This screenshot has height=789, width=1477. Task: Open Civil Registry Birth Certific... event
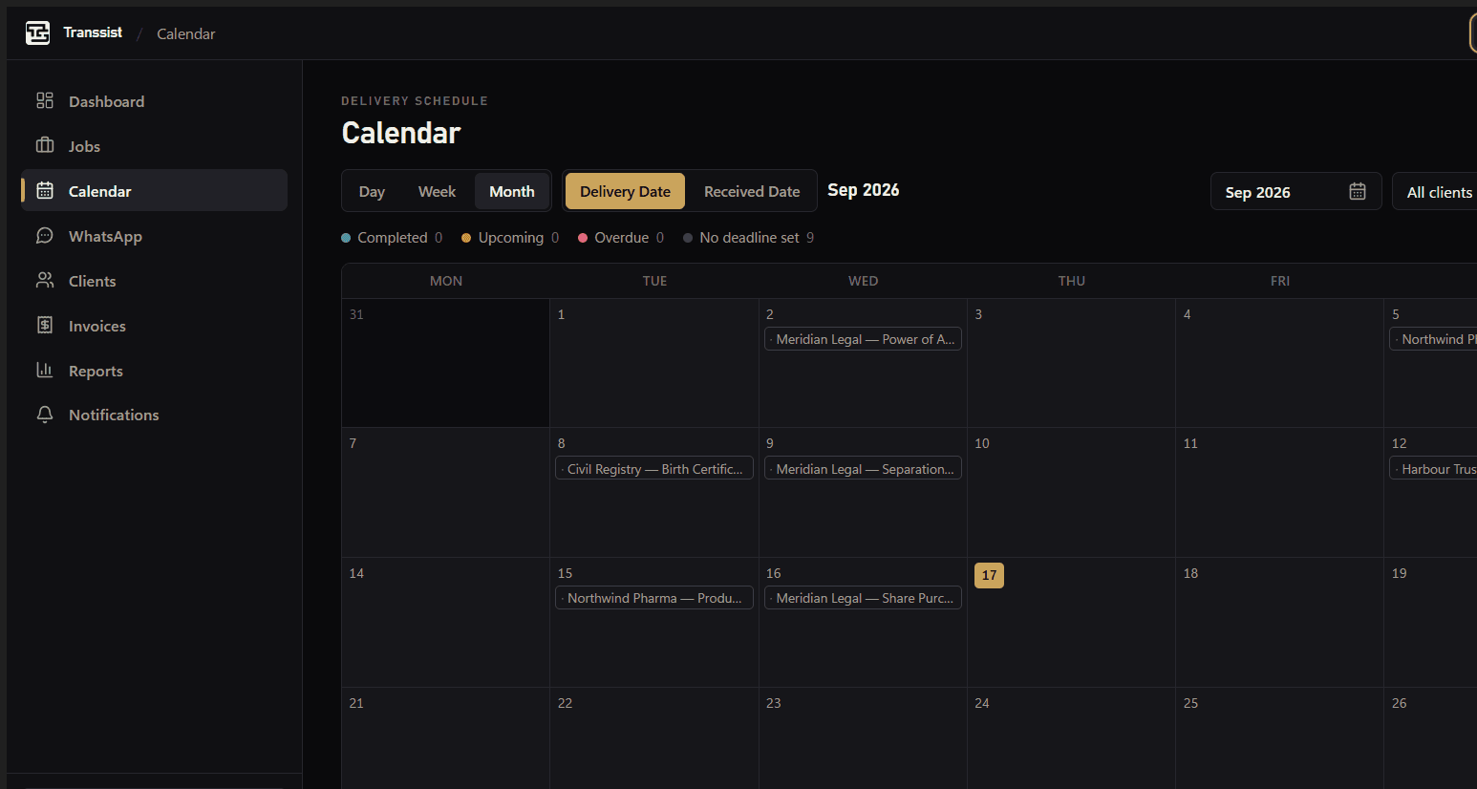(x=654, y=468)
